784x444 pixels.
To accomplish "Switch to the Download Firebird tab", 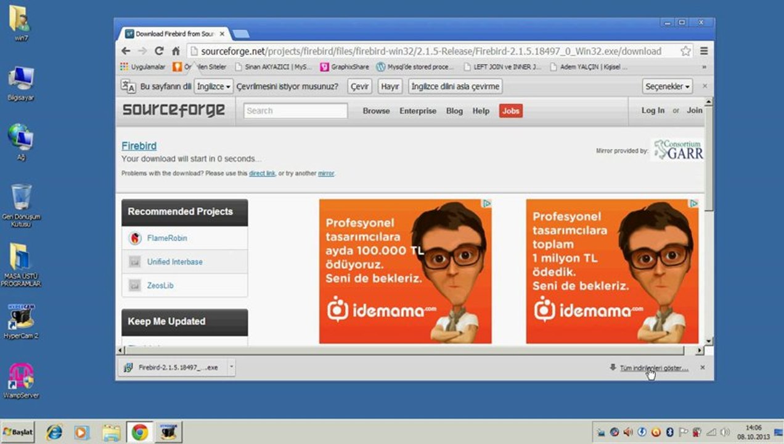I will coord(176,34).
